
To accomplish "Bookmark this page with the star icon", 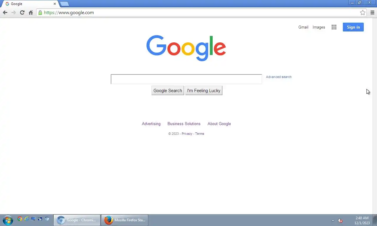I will 363,13.
